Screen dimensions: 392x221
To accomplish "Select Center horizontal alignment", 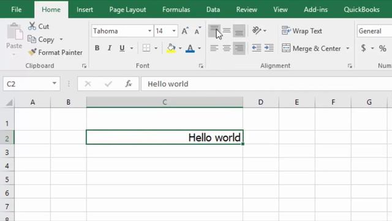I will (227, 48).
